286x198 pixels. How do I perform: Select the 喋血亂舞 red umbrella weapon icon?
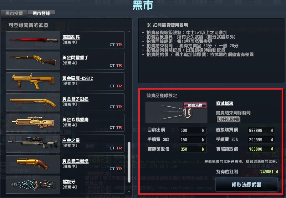point(33,40)
